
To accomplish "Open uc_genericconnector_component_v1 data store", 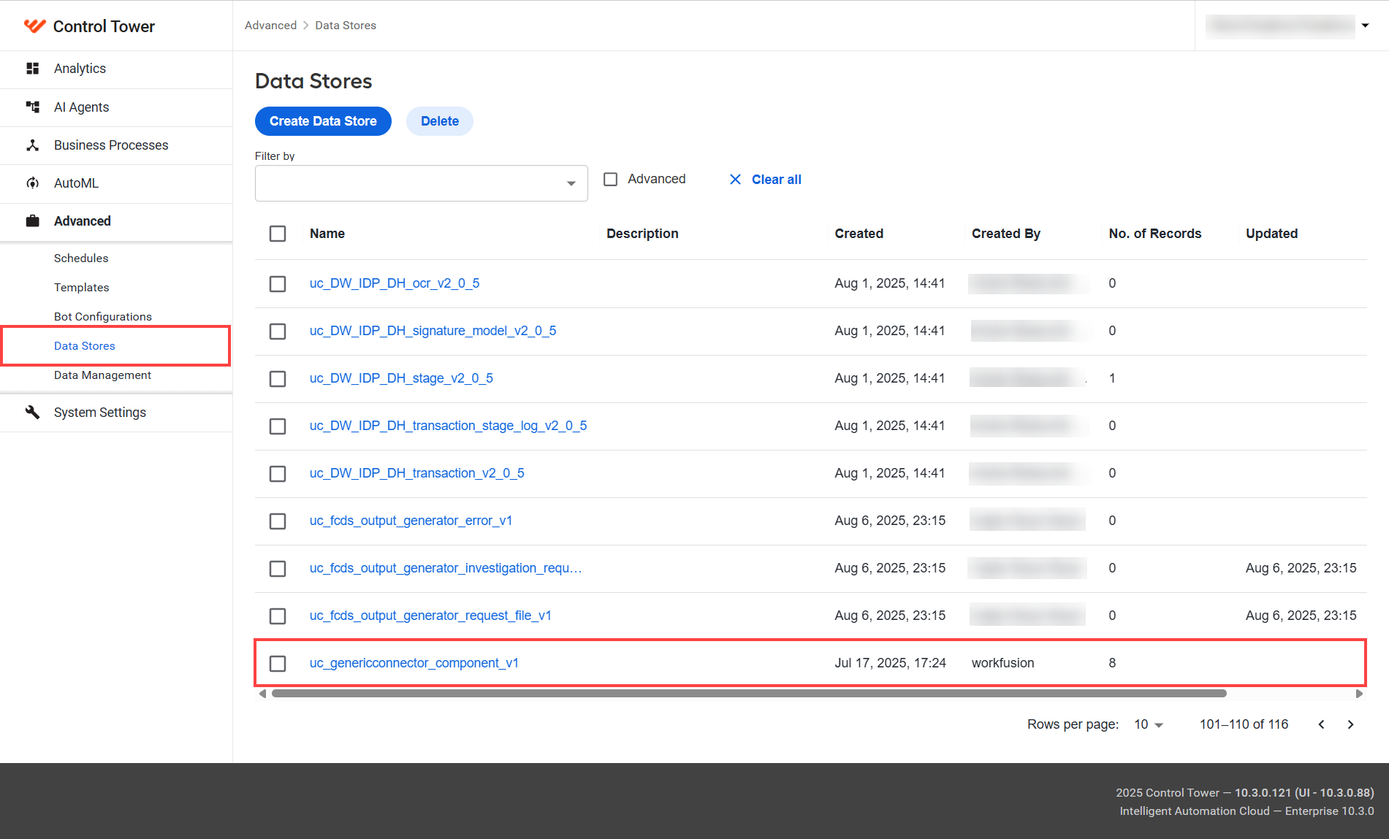I will tap(414, 663).
